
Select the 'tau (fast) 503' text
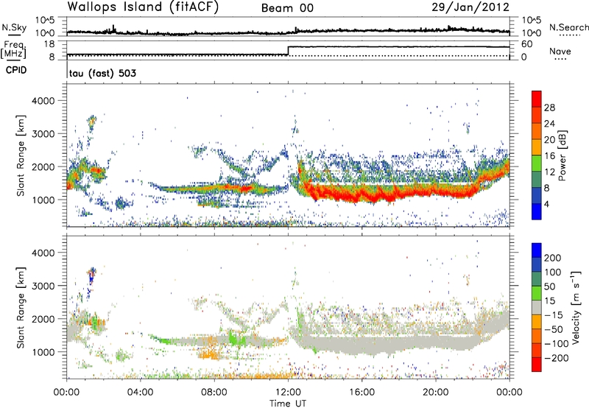[102, 73]
